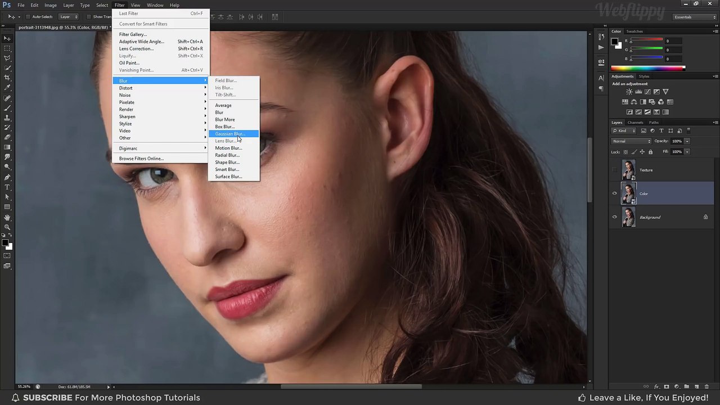Select the Crop tool
Screen dimensions: 720x405
(7, 78)
